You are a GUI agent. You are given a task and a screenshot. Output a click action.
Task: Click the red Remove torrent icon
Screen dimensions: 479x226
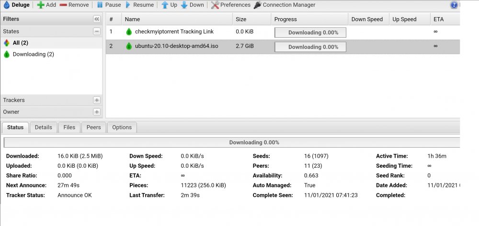click(63, 5)
